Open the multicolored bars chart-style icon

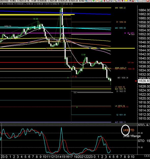pos(101,1)
